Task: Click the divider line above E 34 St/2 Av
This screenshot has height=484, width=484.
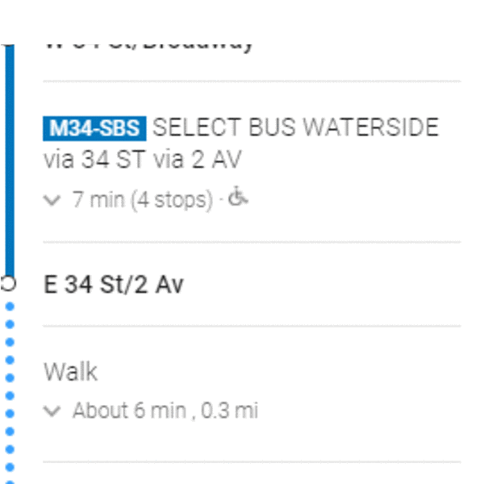Action: point(251,242)
